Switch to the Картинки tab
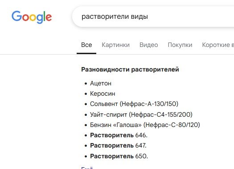234x169 pixels. coord(115,45)
